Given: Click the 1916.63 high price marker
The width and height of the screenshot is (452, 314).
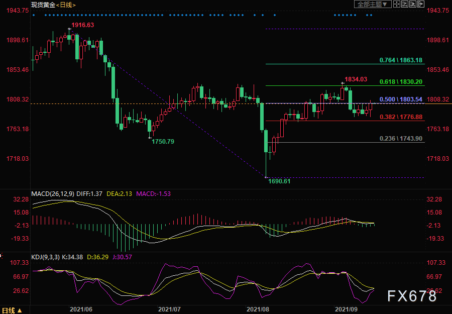Looking at the screenshot, I should 83,25.
